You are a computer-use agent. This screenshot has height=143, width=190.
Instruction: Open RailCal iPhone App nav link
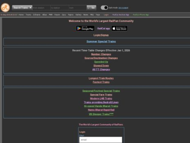point(141,15)
